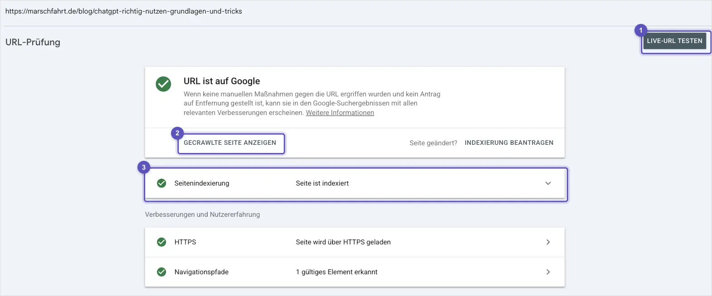Viewport: 712px width, 296px height.
Task: Click the large green check next to URL ist auf Google
Action: pyautogui.click(x=163, y=84)
